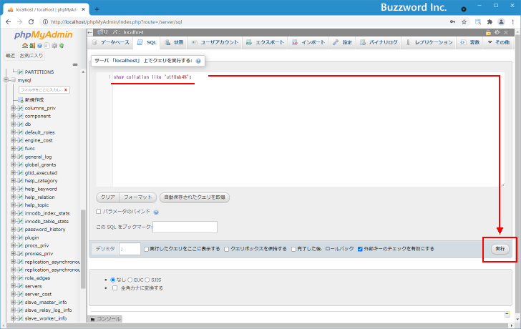Go back in browser history

(9, 22)
